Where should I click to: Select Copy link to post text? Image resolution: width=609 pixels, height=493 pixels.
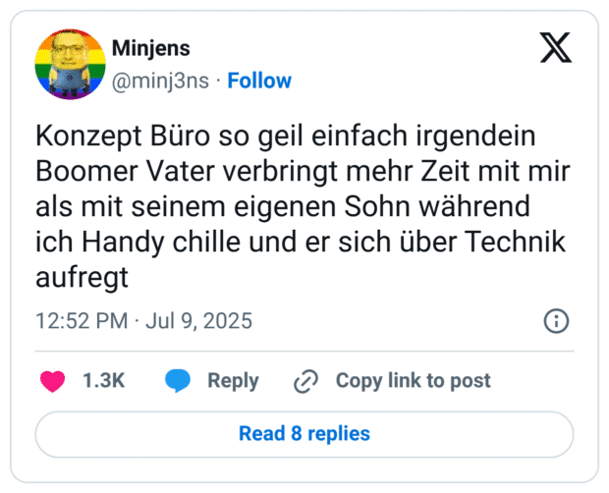pyautogui.click(x=413, y=381)
